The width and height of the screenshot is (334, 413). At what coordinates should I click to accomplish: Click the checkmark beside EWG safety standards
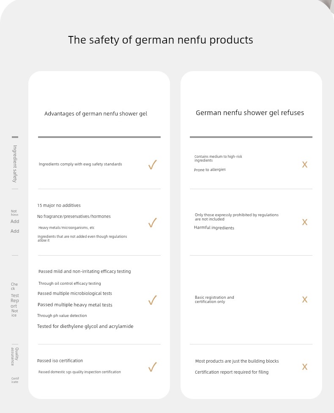point(153,165)
